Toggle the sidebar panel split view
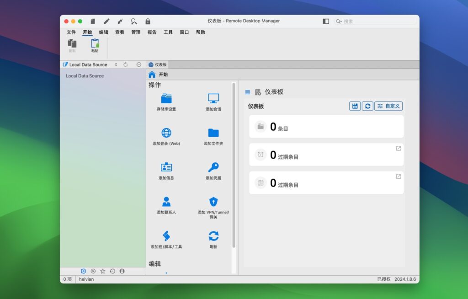468x299 pixels. click(326, 21)
